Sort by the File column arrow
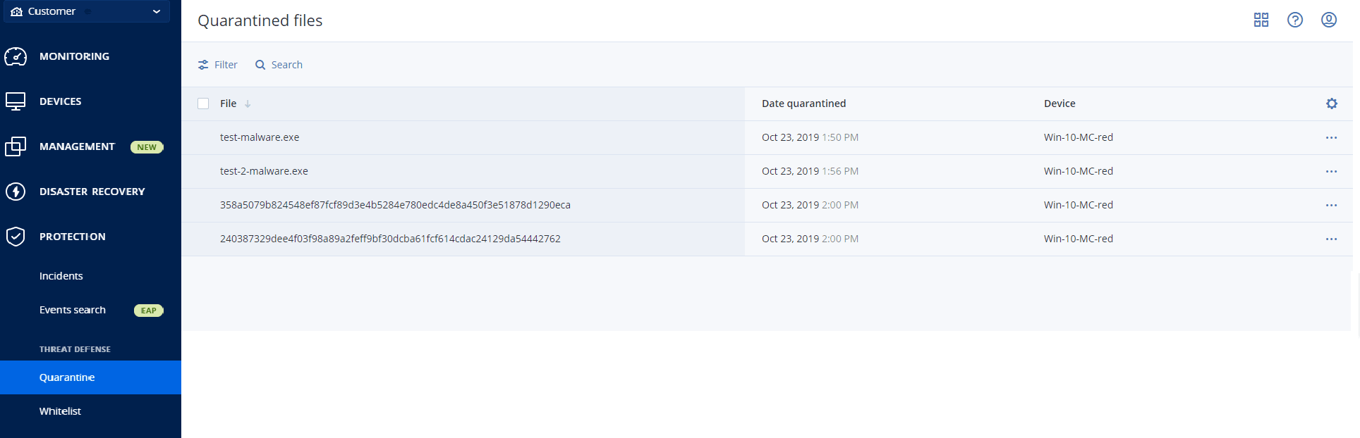This screenshot has height=438, width=1360. point(248,104)
